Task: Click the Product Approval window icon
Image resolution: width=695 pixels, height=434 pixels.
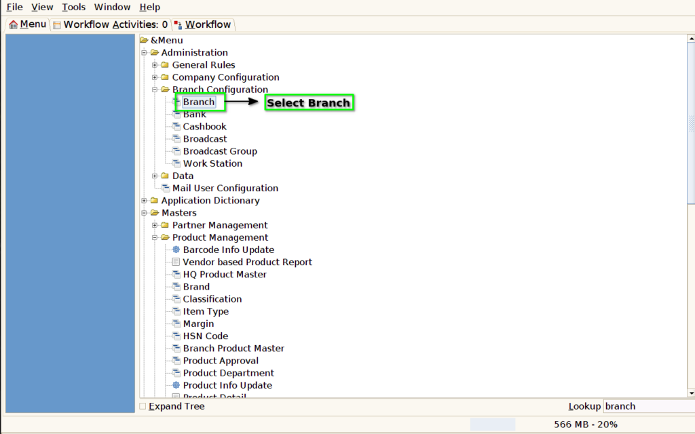Action: pos(176,361)
